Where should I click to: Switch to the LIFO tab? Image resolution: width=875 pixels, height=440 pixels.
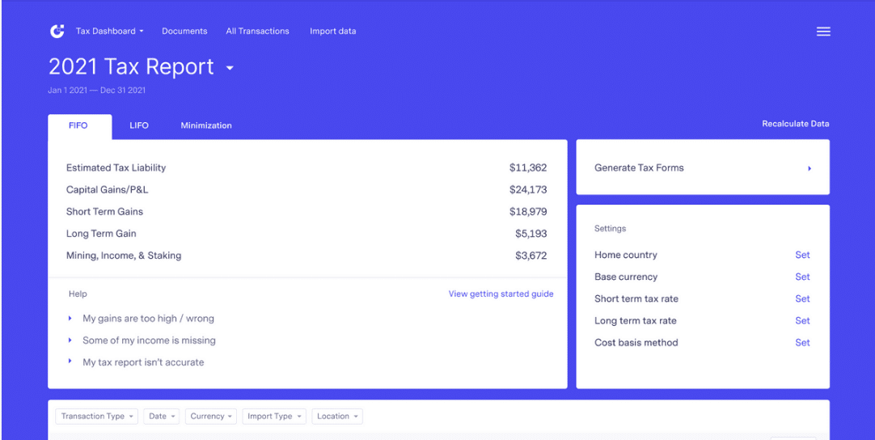point(139,125)
